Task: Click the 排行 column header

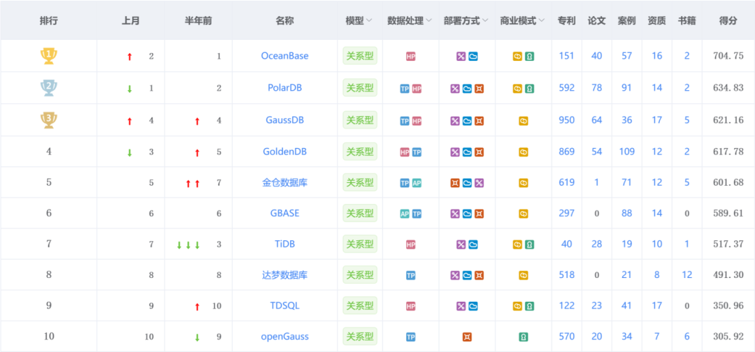Action: click(49, 21)
